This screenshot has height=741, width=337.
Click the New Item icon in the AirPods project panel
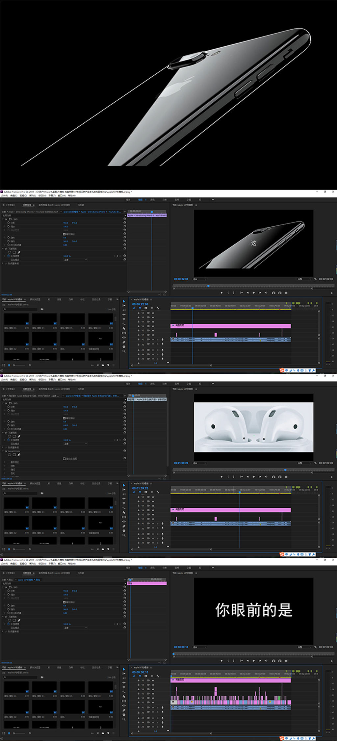click(x=108, y=549)
